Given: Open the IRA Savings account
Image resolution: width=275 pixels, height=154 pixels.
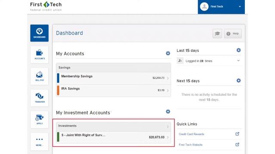Looking at the screenshot, I should (113, 90).
